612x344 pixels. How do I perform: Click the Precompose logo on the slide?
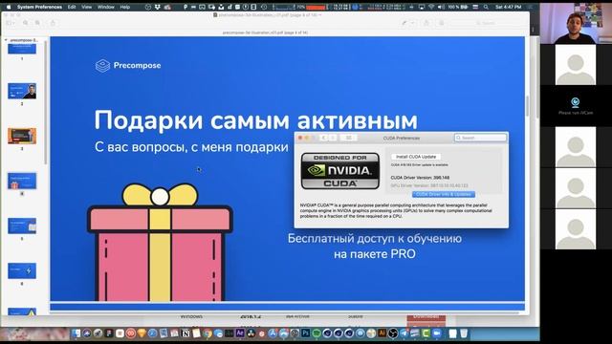point(127,65)
